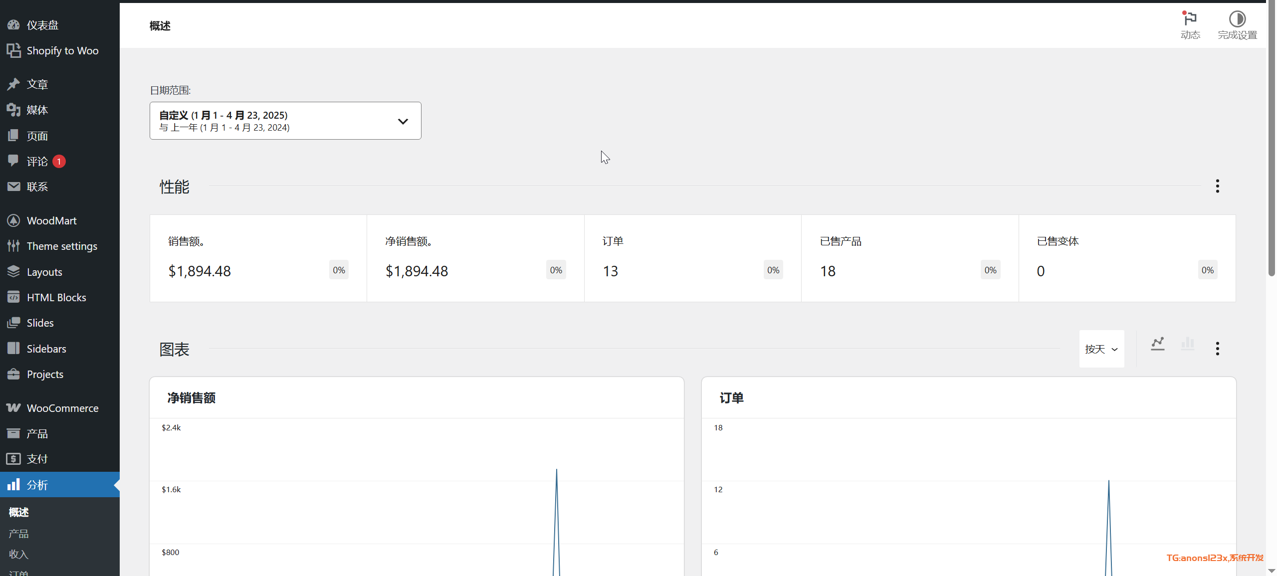Click the WoodMart sidebar icon
This screenshot has width=1277, height=576.
click(13, 220)
